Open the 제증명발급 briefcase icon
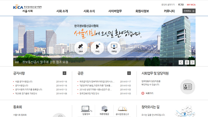This screenshot has height=117, width=208. [x=104, y=110]
